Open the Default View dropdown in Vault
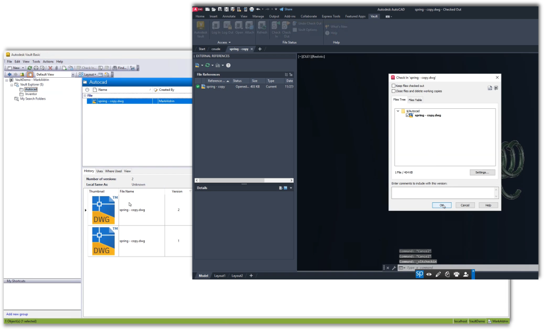Image resolution: width=544 pixels, height=330 pixels. tap(73, 74)
